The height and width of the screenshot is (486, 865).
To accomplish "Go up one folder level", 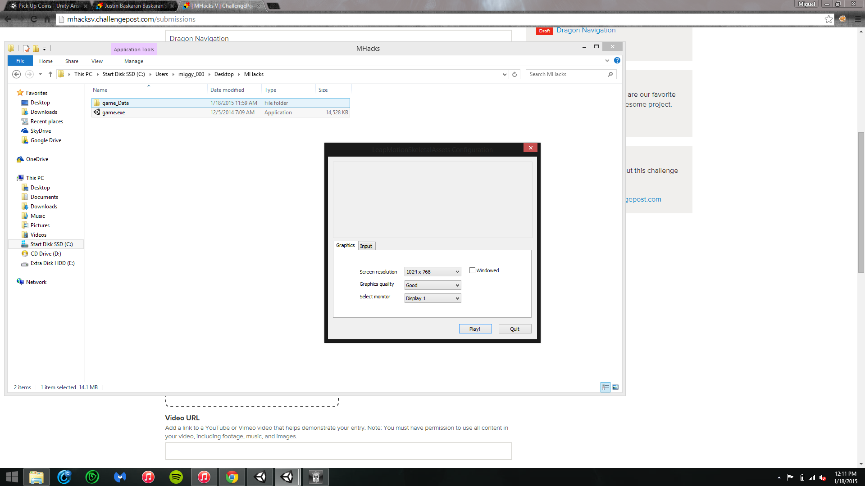I will (x=50, y=74).
